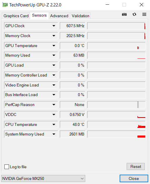Go to the Validation tab
The height and width of the screenshot is (184, 150).
(81, 16)
